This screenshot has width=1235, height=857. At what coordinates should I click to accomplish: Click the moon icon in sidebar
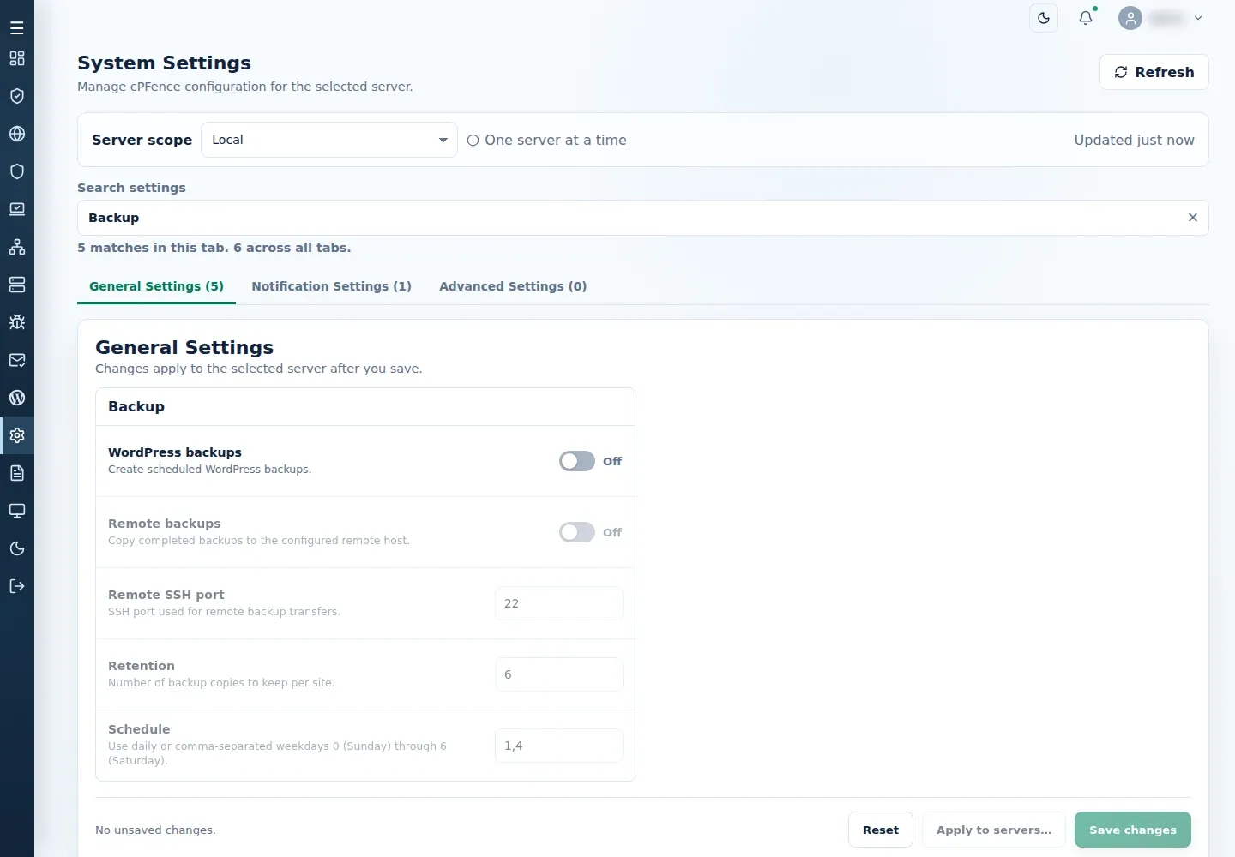[17, 548]
